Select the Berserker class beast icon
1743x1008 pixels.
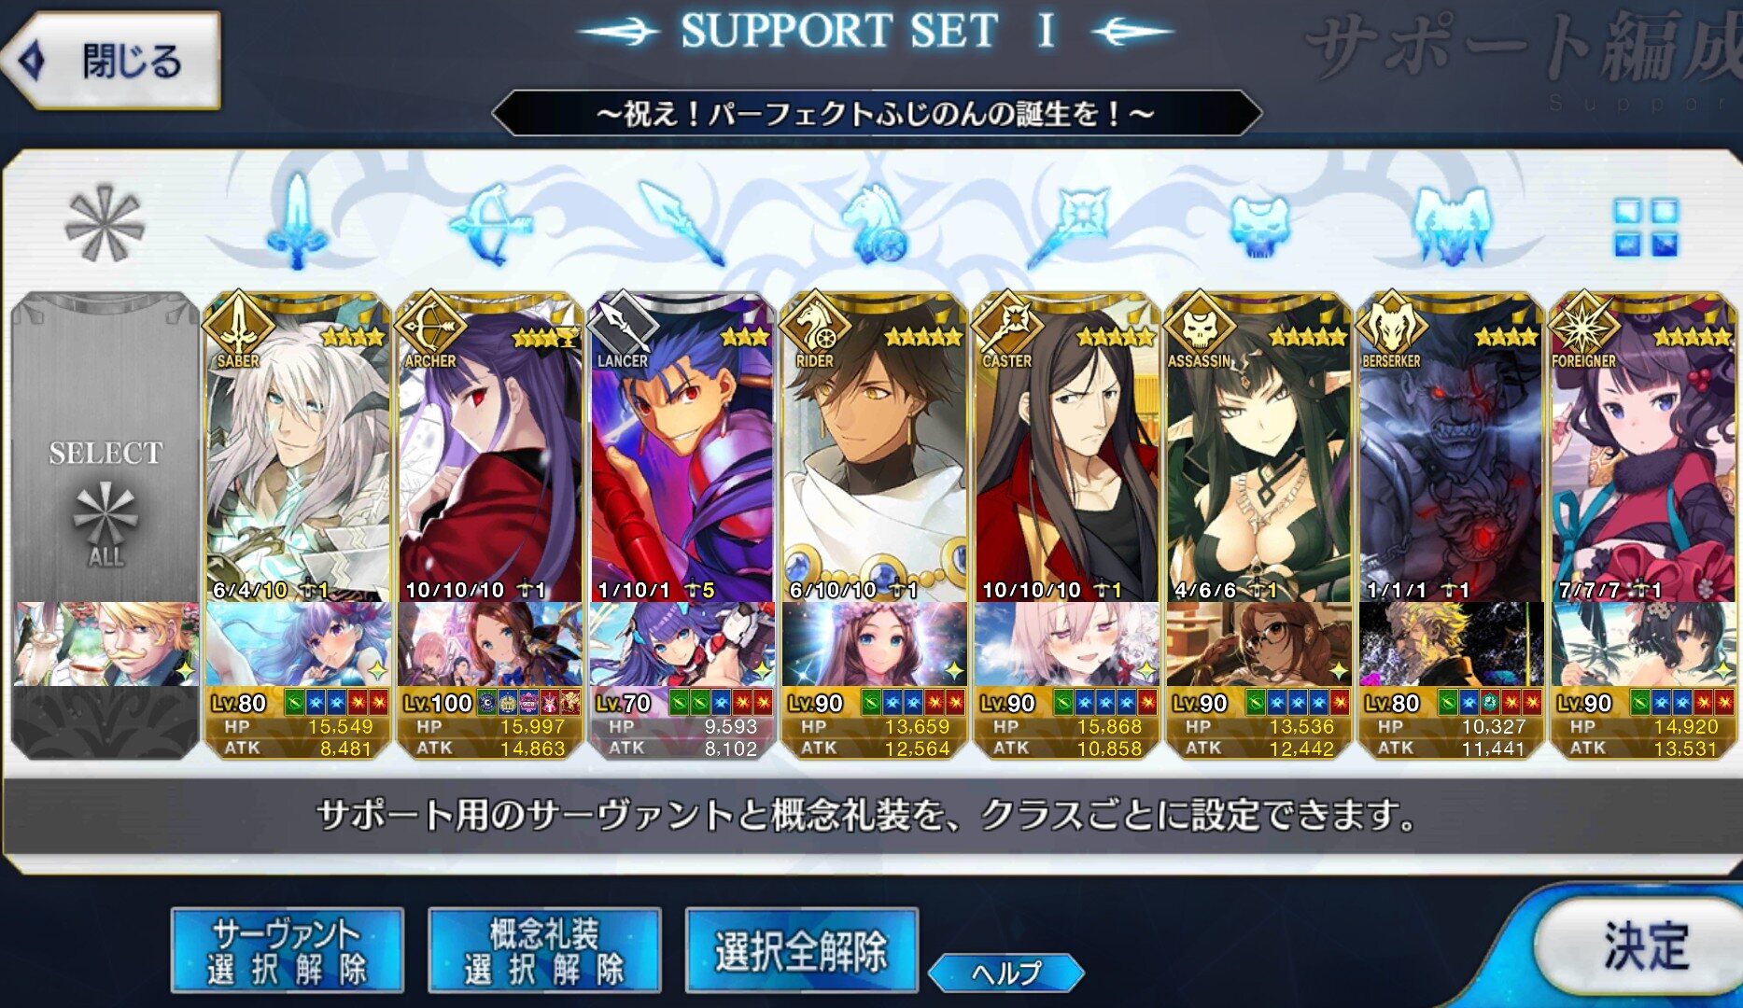point(1451,224)
